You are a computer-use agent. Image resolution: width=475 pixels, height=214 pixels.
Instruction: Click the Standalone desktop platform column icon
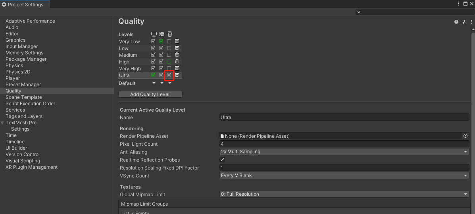[x=154, y=34]
